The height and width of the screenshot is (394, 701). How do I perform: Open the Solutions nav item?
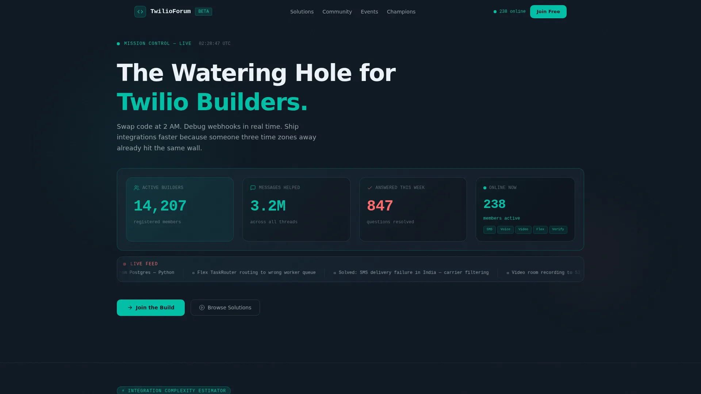pyautogui.click(x=302, y=12)
